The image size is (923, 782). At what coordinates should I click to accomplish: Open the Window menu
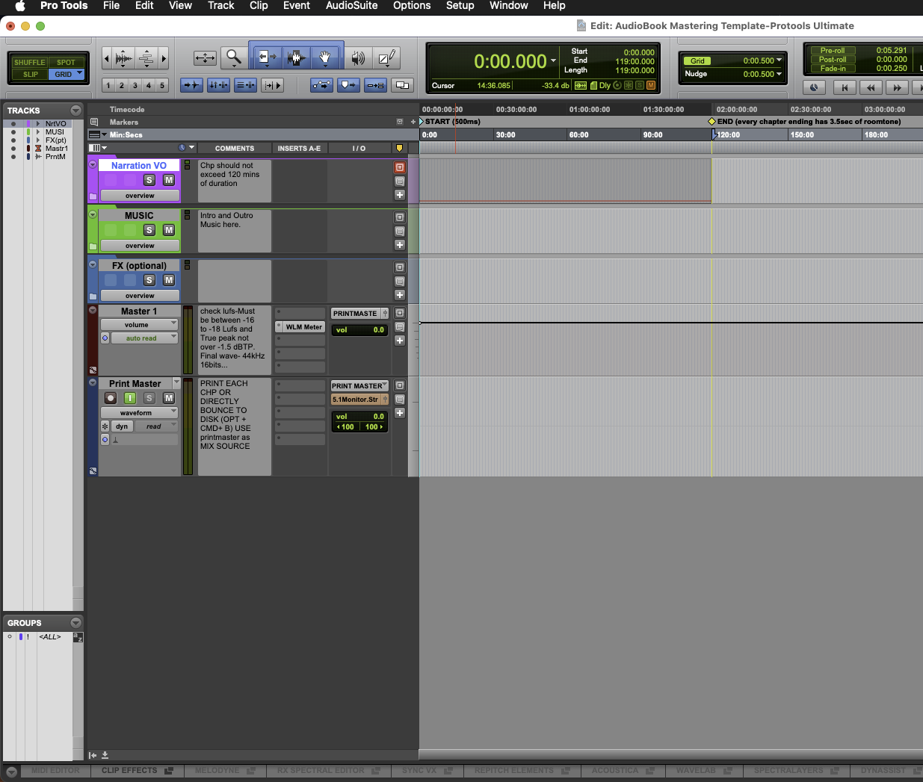tap(509, 6)
